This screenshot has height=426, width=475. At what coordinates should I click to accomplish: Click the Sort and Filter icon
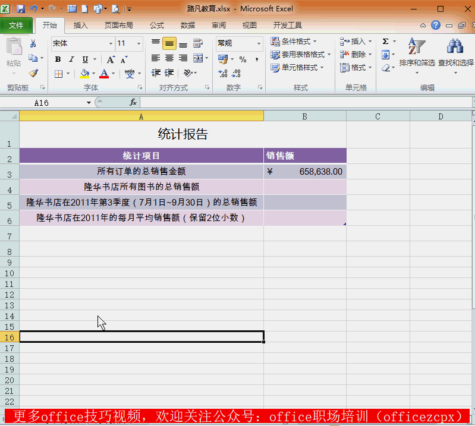click(x=416, y=46)
